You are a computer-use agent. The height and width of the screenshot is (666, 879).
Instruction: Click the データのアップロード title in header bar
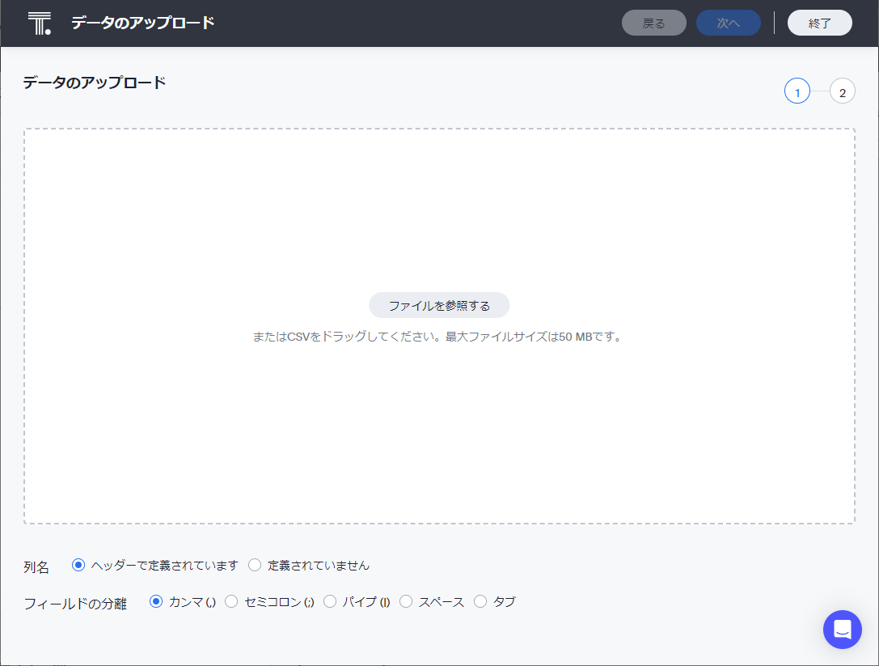click(142, 23)
